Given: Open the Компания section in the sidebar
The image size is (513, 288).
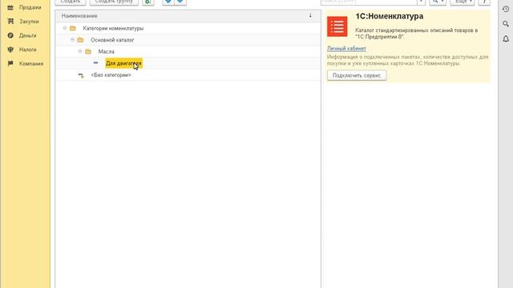Looking at the screenshot, I should (x=26, y=63).
